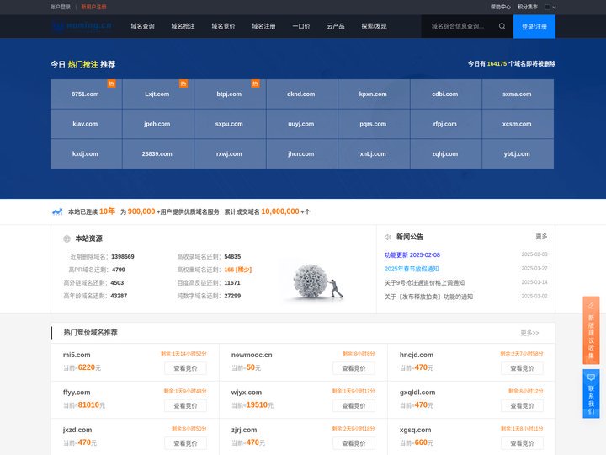This screenshot has width=606, height=455.
Task: Select the Lxjt.com domain tile
Action: point(158,94)
